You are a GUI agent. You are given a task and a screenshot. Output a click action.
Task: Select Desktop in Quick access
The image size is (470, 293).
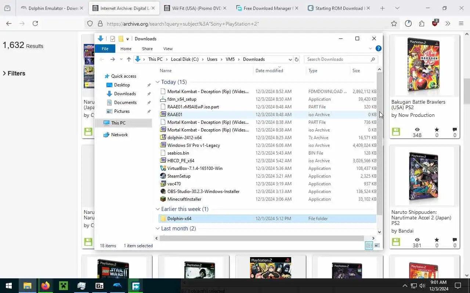pos(122,85)
